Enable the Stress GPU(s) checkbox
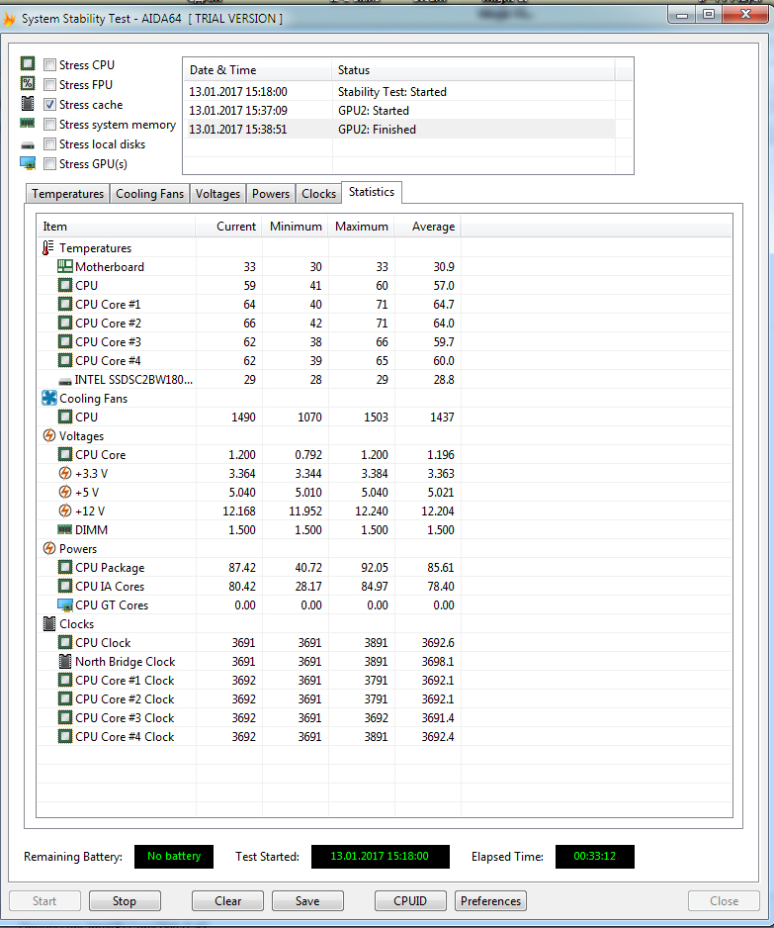 pyautogui.click(x=50, y=164)
